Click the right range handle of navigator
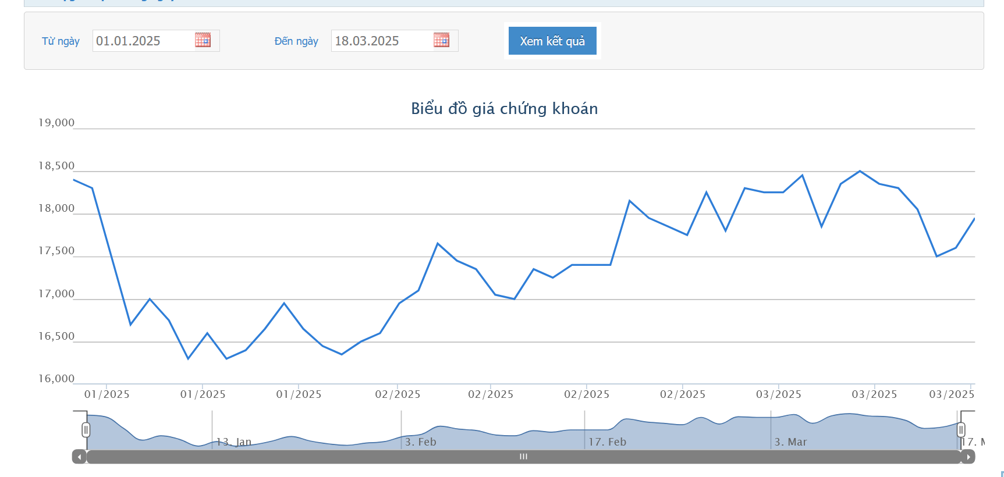The width and height of the screenshot is (1004, 477). tap(961, 430)
